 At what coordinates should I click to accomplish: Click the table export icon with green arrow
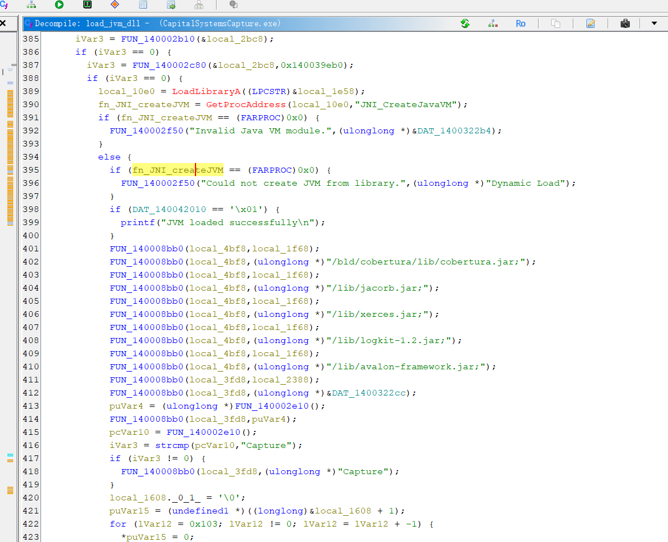(x=170, y=5)
